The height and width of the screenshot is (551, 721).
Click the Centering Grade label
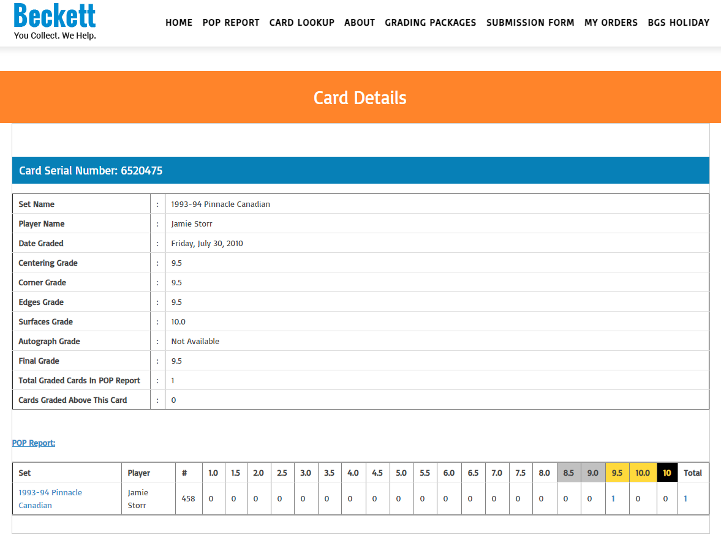coord(48,263)
